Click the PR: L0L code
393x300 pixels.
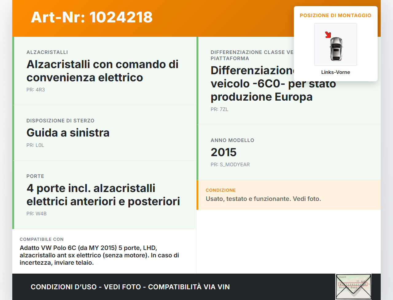point(35,145)
